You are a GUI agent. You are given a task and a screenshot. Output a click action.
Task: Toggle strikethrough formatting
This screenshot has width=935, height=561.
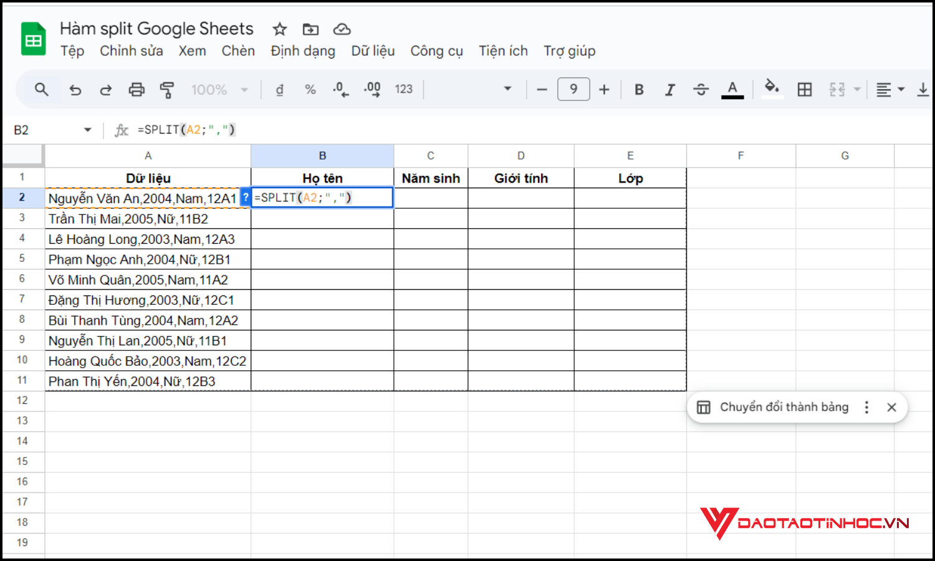click(x=701, y=90)
